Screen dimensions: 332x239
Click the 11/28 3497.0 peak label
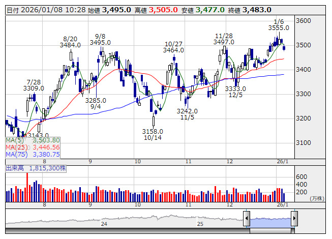224,39
